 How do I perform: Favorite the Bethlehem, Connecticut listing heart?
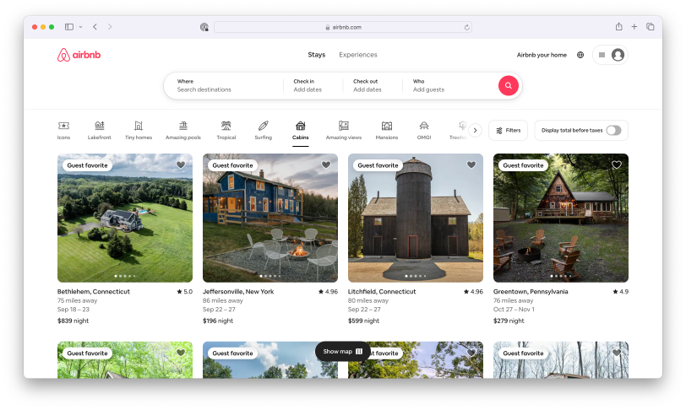coord(181,165)
